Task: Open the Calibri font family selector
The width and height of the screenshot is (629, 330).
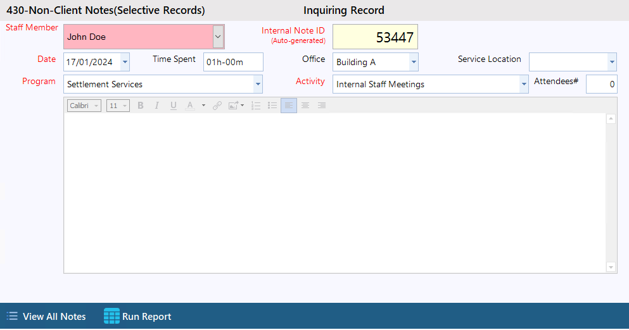Action: (x=84, y=106)
